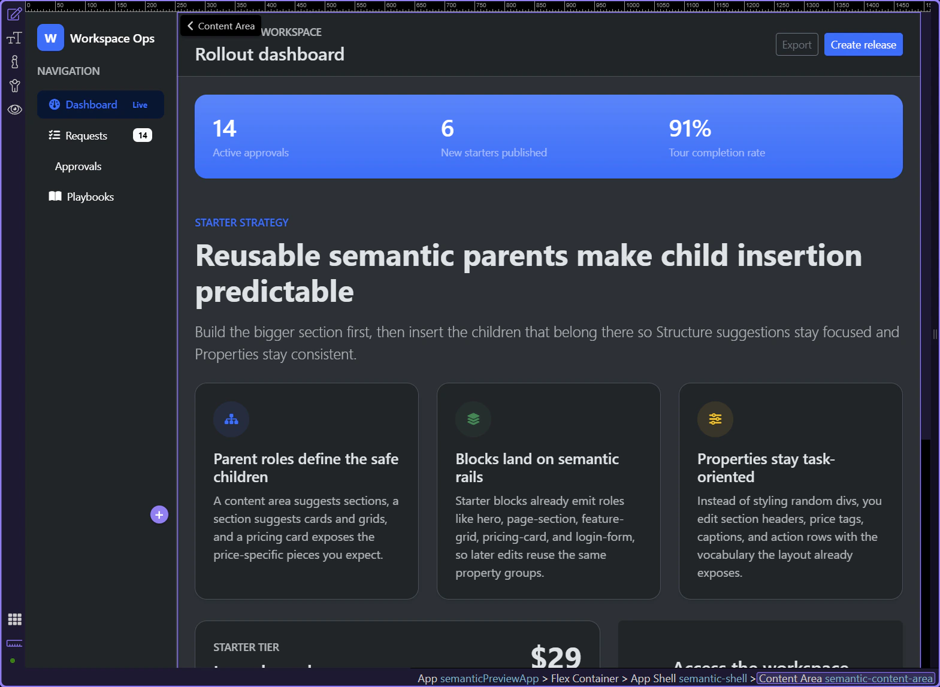Click the blue W workspace logo
The height and width of the screenshot is (687, 940).
coord(50,38)
